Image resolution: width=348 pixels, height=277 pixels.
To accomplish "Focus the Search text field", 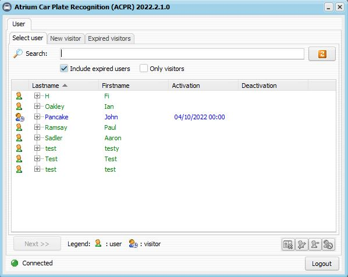I will [x=182, y=54].
